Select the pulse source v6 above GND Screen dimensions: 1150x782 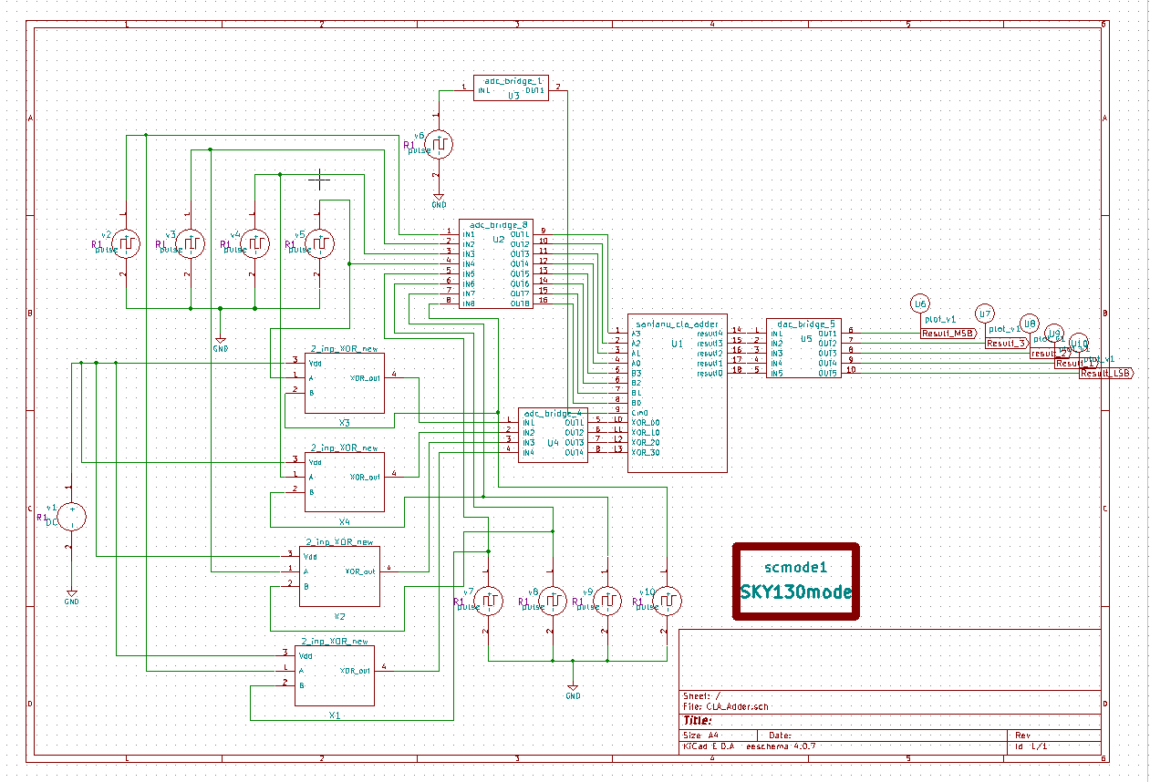click(x=438, y=144)
